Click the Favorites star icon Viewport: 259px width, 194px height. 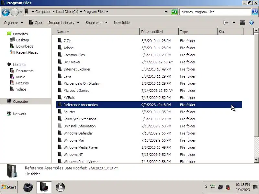coord(9,34)
